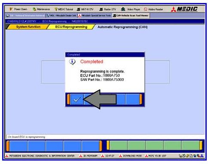Switch to MDL Mitsubishi Dealer Link tab
208x164 pixels.
point(61,15)
